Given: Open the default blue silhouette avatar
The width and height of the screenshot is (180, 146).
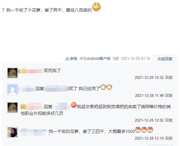Looking at the screenshot, I should pyautogui.click(x=13, y=89).
